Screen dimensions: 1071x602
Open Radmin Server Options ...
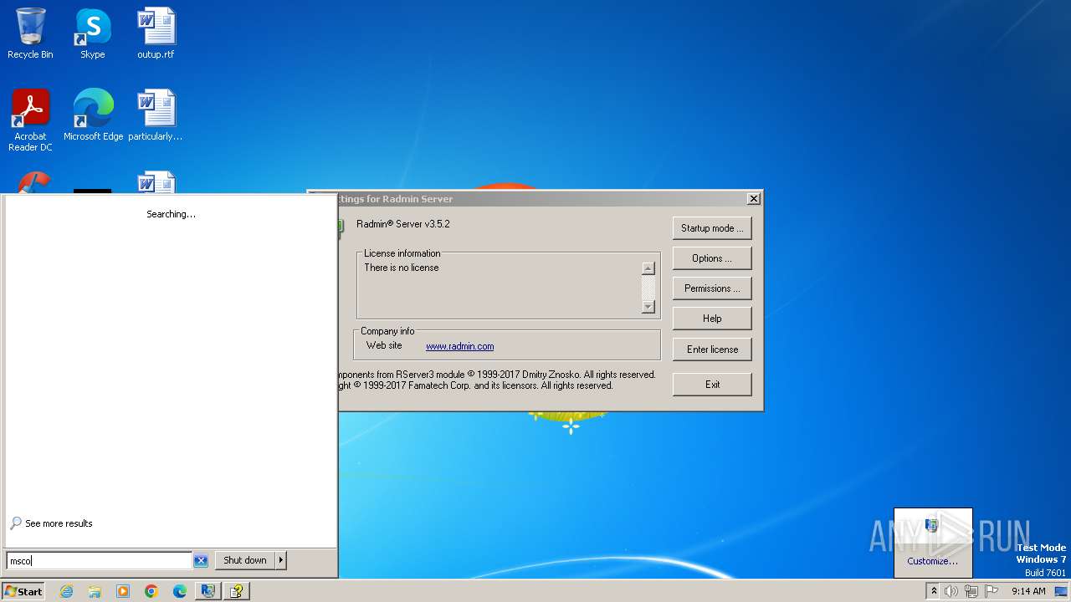(x=712, y=258)
